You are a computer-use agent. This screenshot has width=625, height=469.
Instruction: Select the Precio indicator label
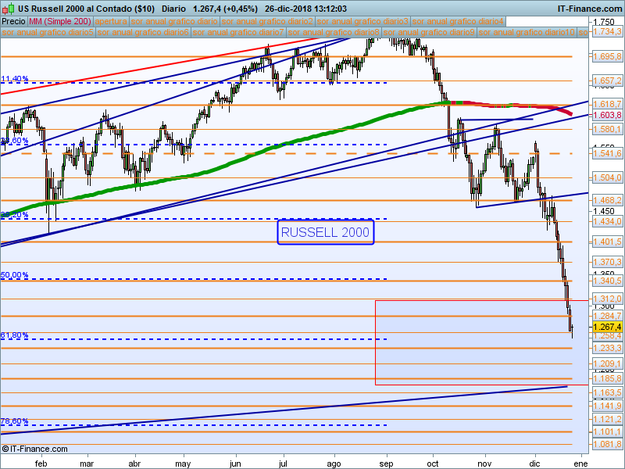(x=13, y=22)
